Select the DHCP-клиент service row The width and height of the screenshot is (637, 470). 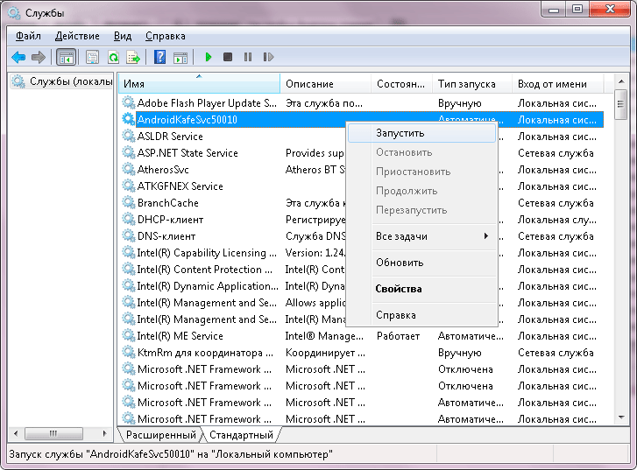170,220
